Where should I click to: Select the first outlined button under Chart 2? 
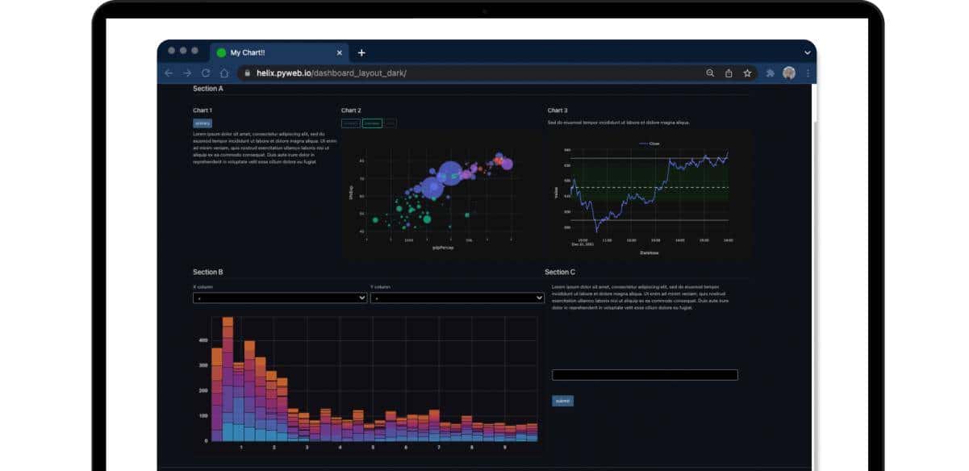coord(350,123)
